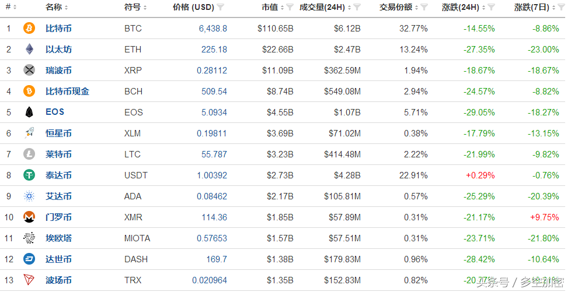Click the Ethereum diamond icon
Screen dimensions: 571x292
(x=29, y=49)
